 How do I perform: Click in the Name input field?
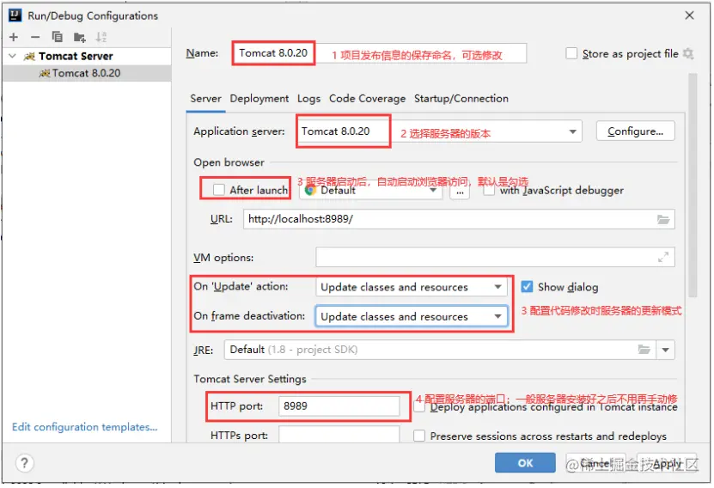click(x=380, y=53)
